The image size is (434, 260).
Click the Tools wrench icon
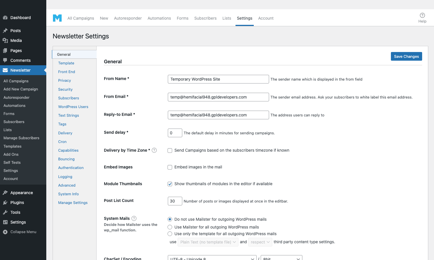pos(5,212)
